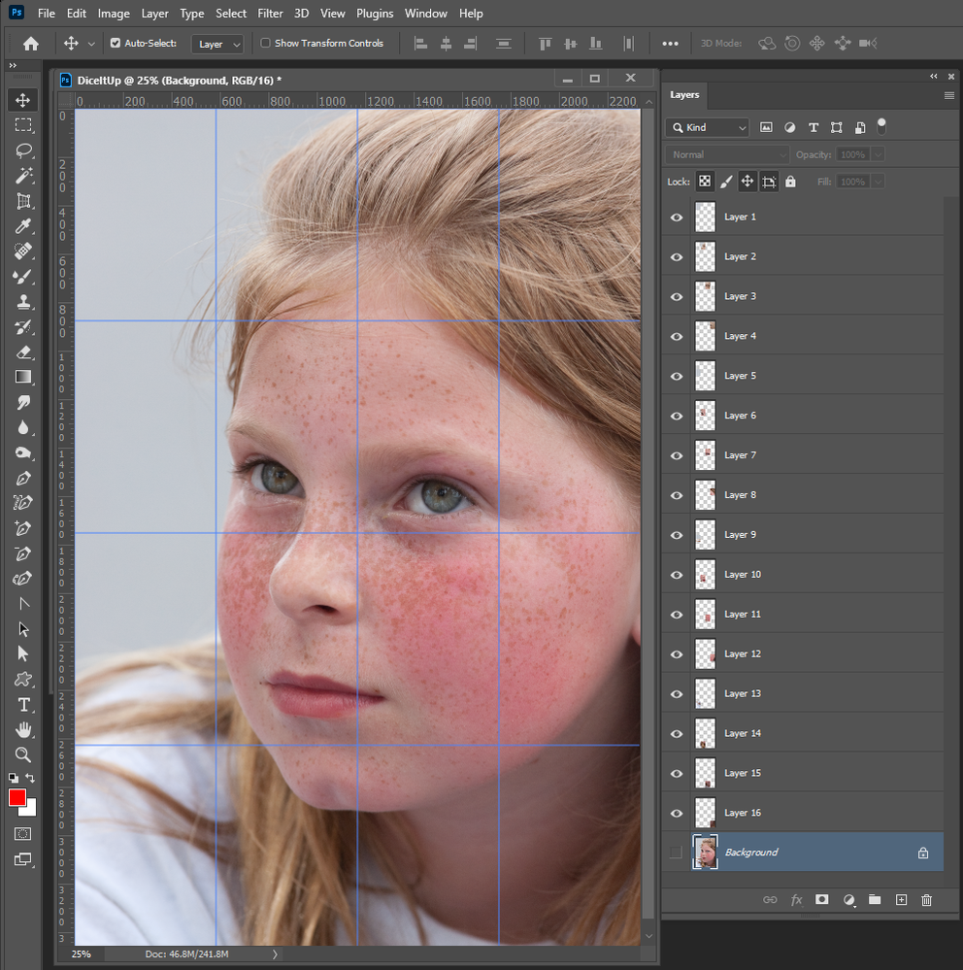Show the Background layer visibility
The image size is (963, 970).
[676, 853]
